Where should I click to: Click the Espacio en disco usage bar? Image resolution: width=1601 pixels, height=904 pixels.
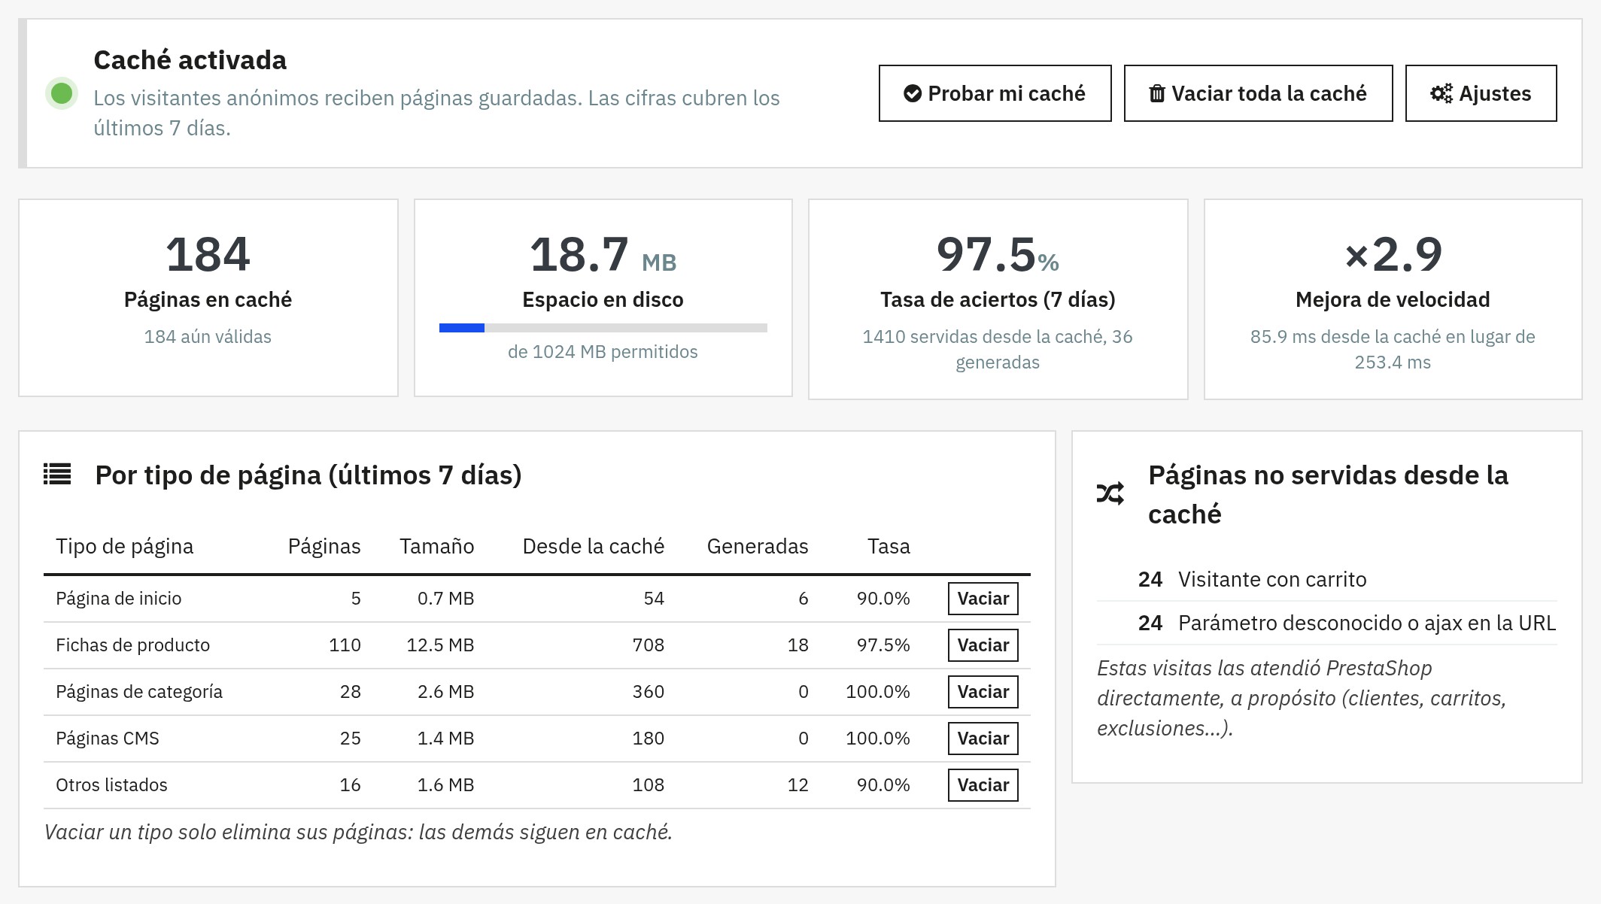click(x=603, y=328)
